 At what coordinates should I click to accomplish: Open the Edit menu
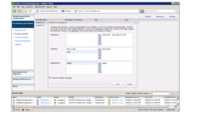click(18, 7)
